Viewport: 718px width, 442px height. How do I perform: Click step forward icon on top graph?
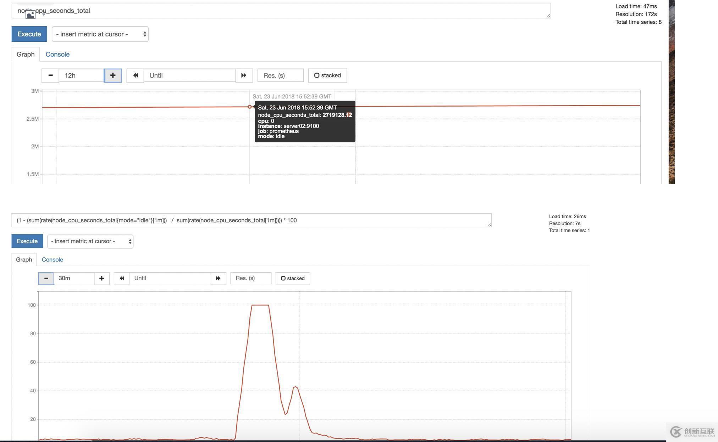point(243,75)
